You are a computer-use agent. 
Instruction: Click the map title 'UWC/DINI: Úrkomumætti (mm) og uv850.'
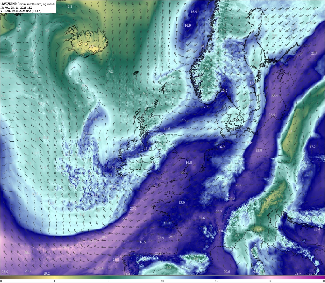point(28,4)
